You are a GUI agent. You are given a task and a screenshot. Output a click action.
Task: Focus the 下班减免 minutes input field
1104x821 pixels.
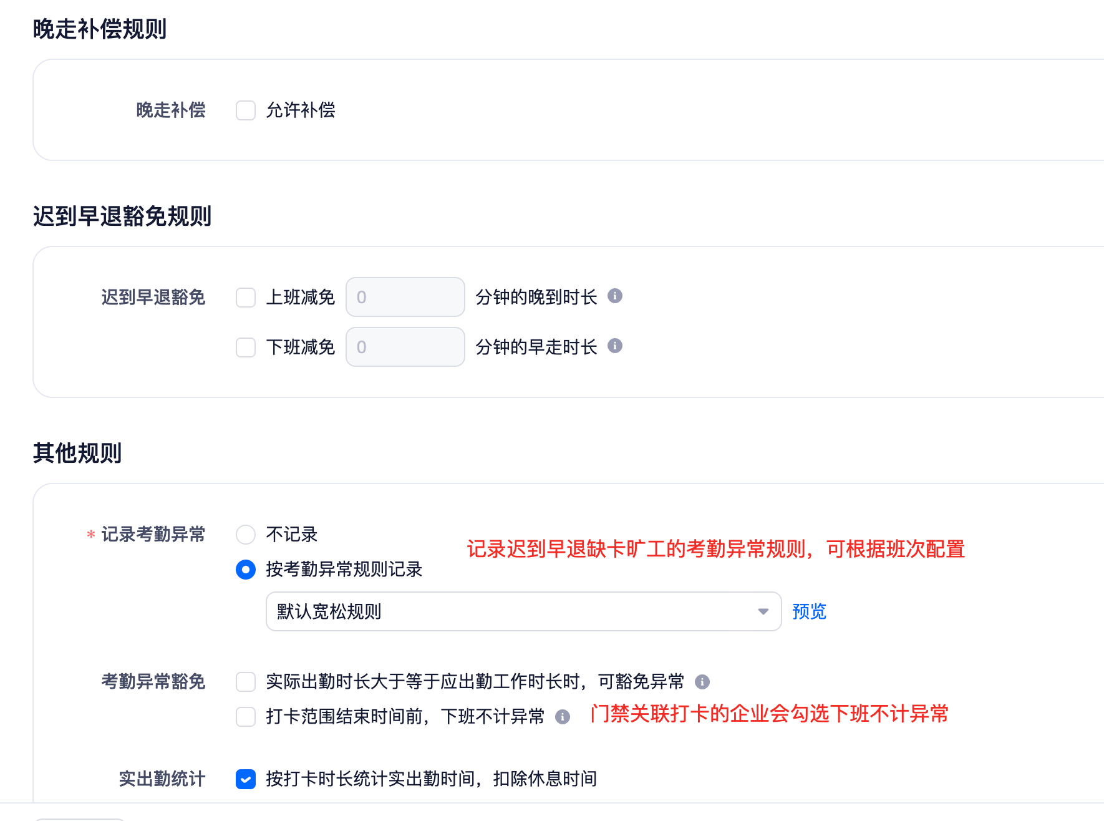click(x=405, y=347)
